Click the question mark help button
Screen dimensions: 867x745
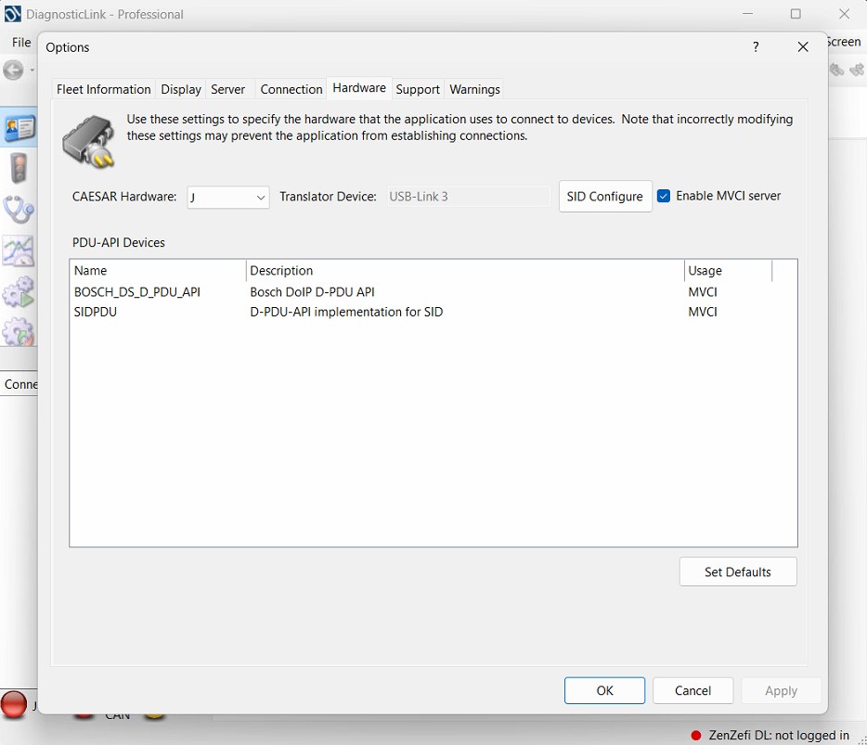pos(756,47)
